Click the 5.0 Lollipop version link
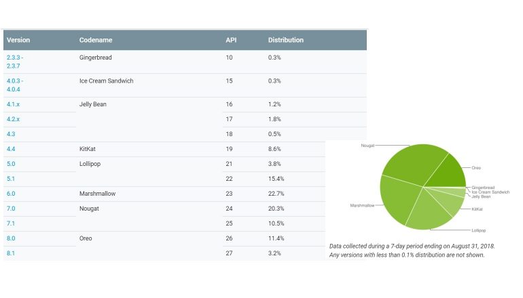Viewport: 523px width, 298px height. [x=11, y=163]
